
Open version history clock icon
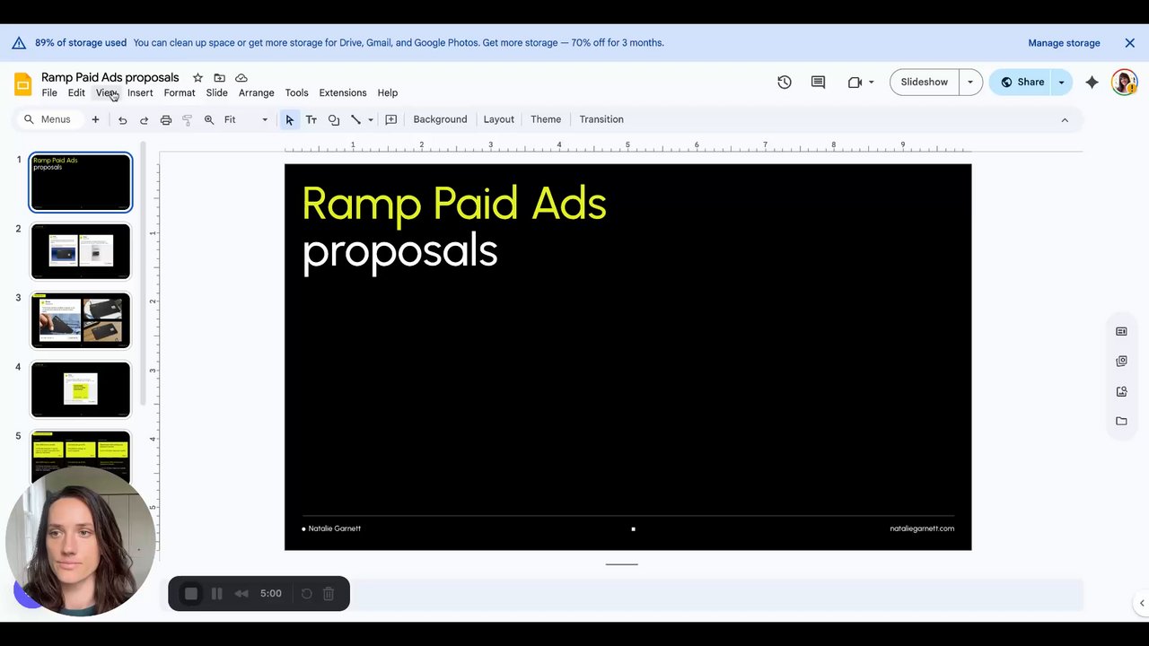pyautogui.click(x=785, y=82)
